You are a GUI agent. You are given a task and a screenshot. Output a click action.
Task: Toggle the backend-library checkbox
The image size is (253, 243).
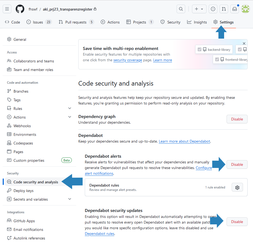pyautogui.click(x=200, y=49)
